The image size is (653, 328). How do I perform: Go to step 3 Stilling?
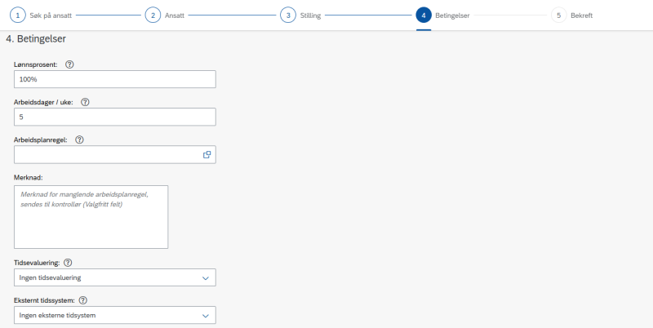300,16
